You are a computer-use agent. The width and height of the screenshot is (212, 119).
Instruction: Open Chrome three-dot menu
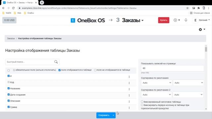coord(209,8)
